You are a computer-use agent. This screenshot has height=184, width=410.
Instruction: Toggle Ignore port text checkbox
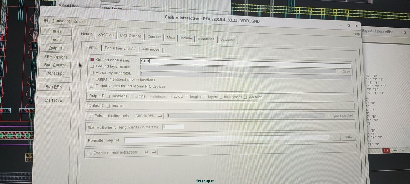pos(330,116)
